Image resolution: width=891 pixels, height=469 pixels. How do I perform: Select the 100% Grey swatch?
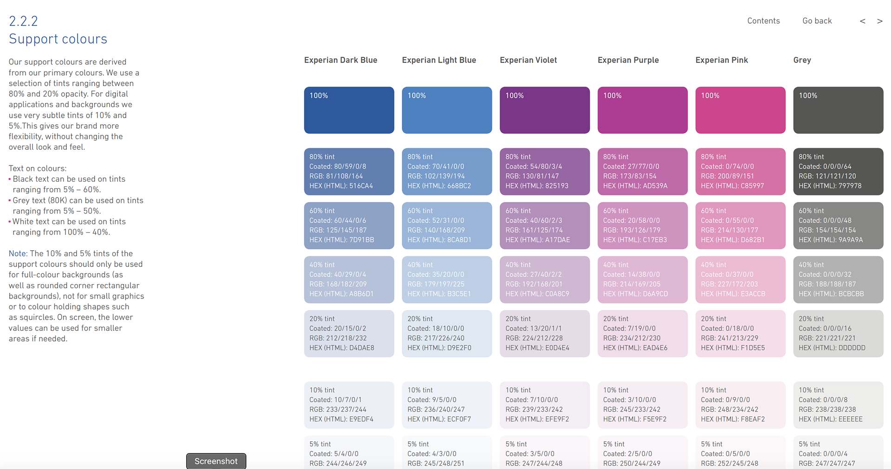pos(839,110)
